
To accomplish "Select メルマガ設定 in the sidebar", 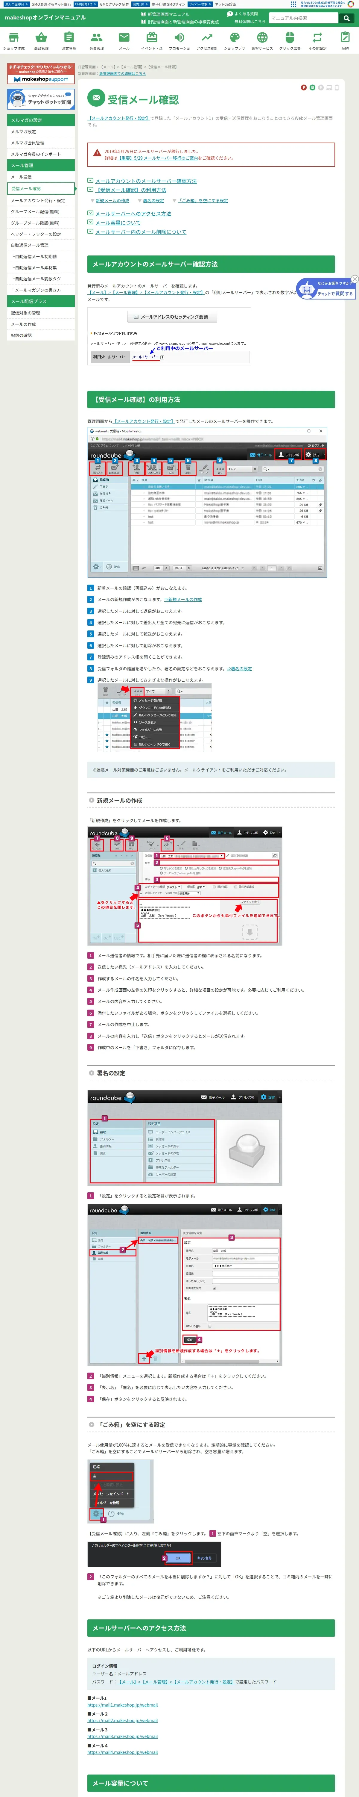I will (x=40, y=132).
